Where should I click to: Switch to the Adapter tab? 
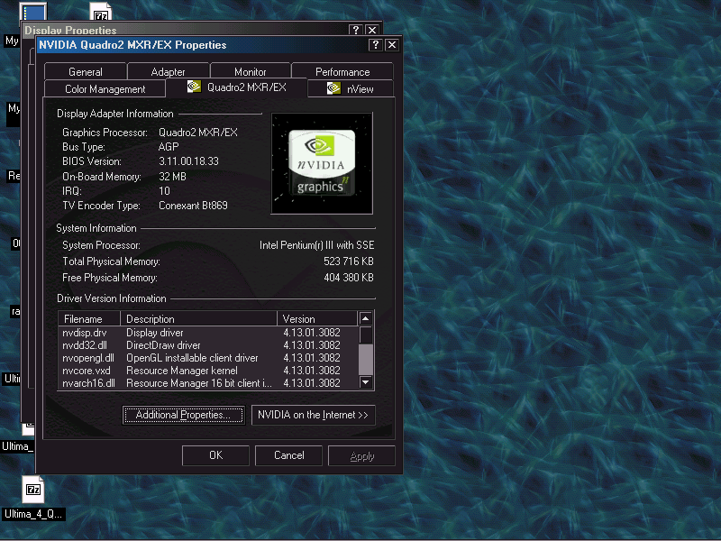169,72
